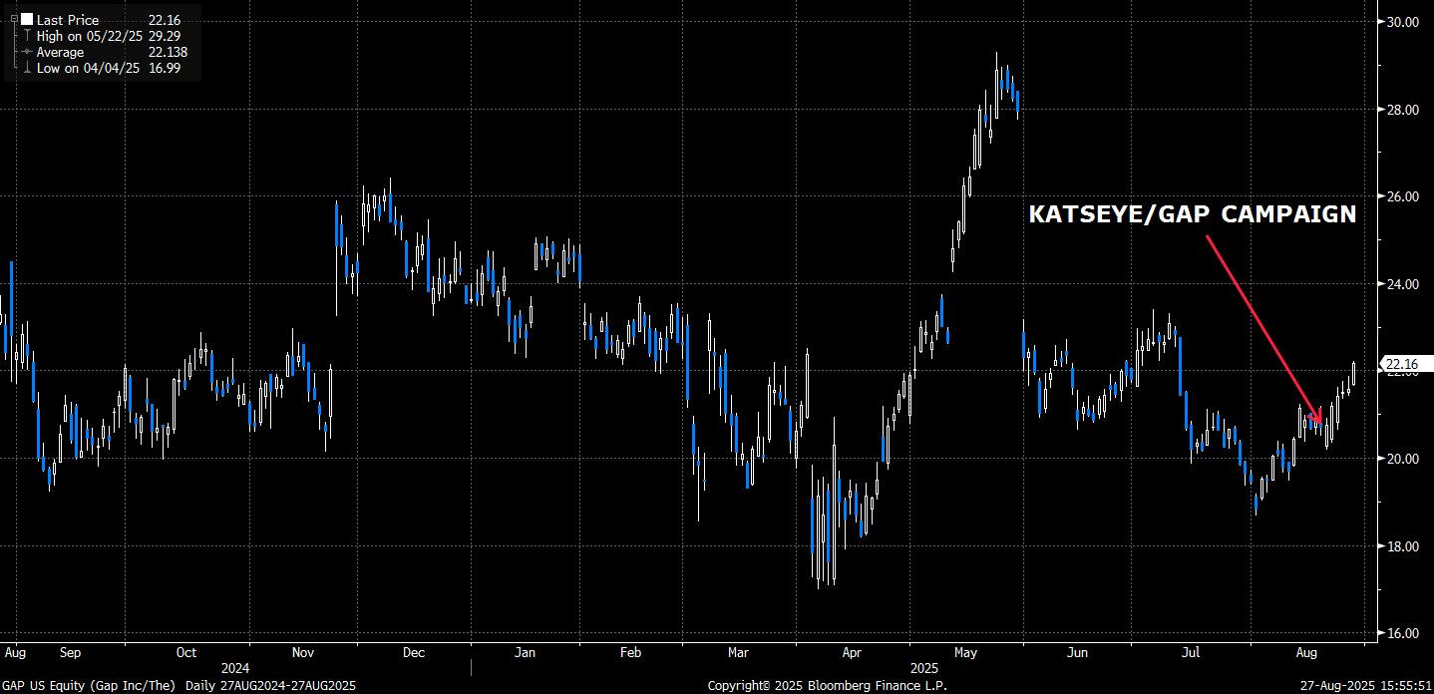Click the High marker icon in legend
Image resolution: width=1434 pixels, height=694 pixels.
[x=25, y=36]
